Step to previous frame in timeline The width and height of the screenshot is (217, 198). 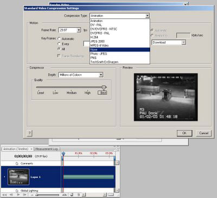coord(11,195)
